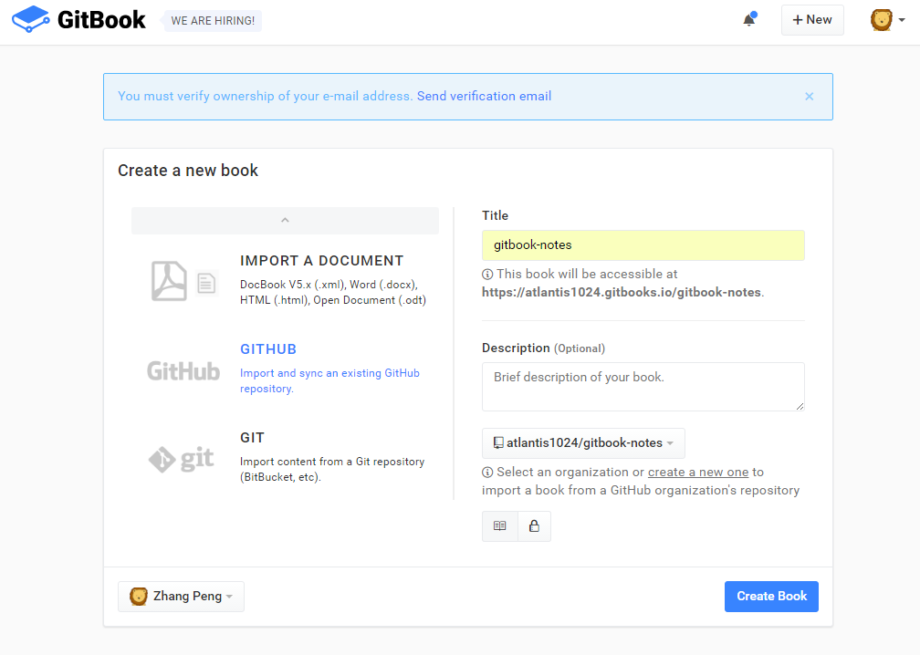Screen dimensions: 920x655
Task: Click the info icon beside accessibility note
Action: 488,274
